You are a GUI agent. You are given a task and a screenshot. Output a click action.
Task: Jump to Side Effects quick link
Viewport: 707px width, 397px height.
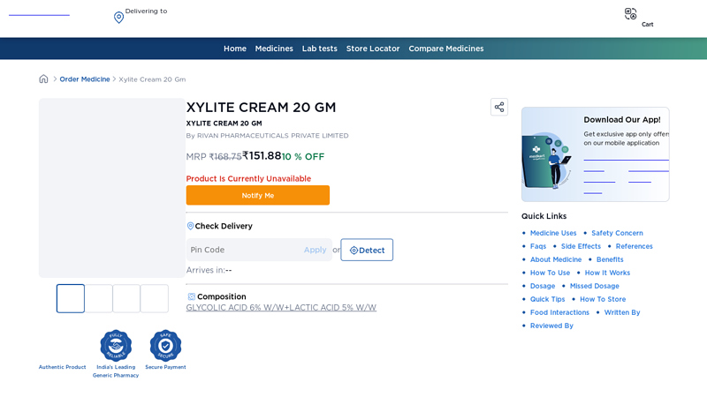tap(581, 246)
